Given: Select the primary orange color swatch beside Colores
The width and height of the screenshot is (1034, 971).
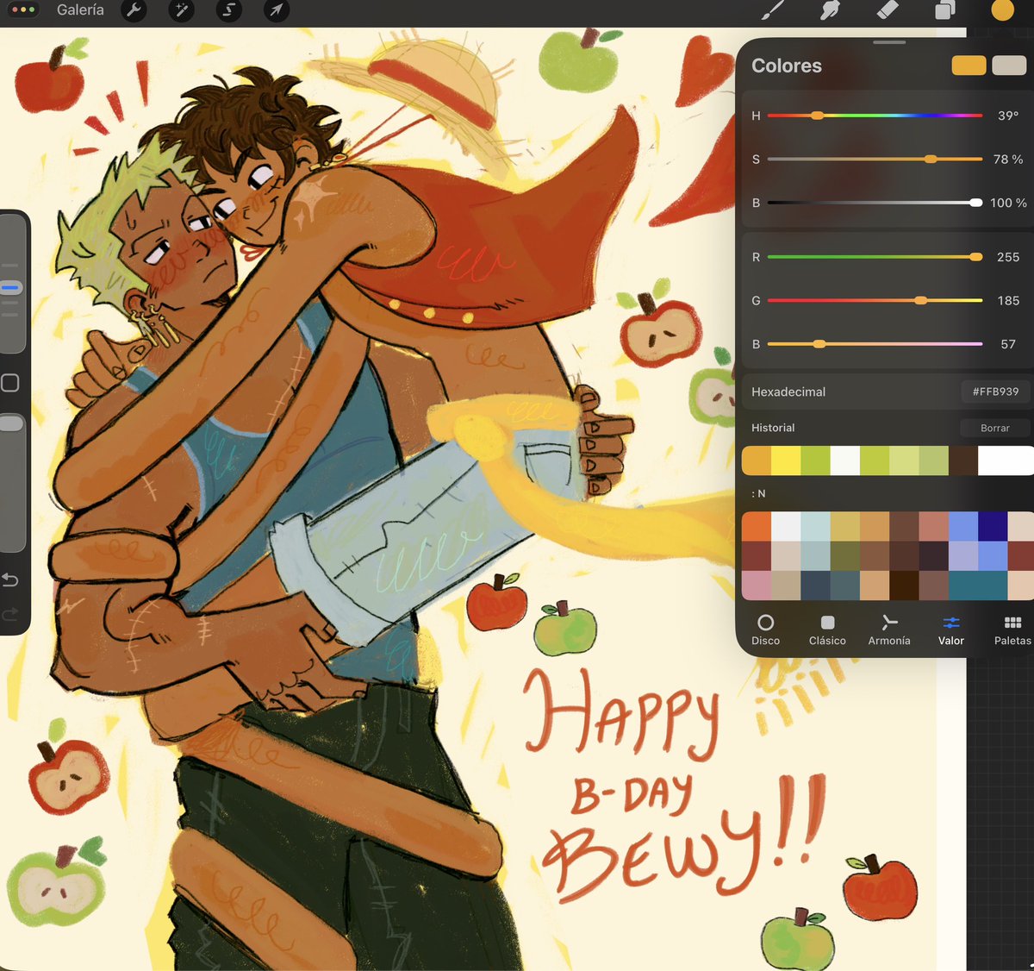Looking at the screenshot, I should click(x=969, y=66).
